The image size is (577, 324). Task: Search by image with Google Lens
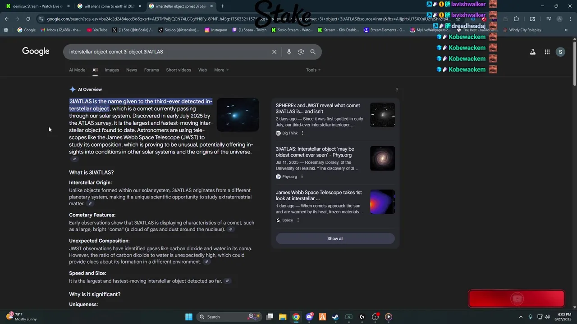pyautogui.click(x=301, y=52)
